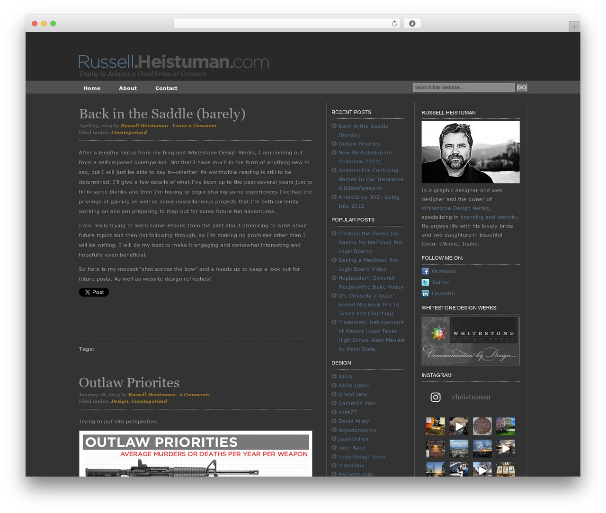606x513 pixels.
Task: Click the X Post share button
Action: pyautogui.click(x=94, y=292)
